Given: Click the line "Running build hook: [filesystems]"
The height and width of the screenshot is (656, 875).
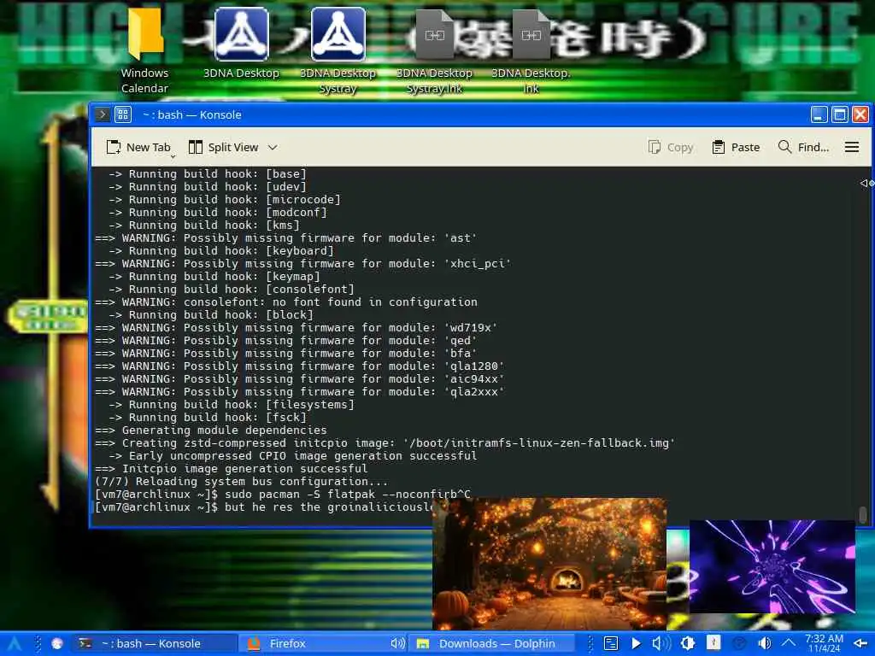Looking at the screenshot, I should tap(231, 404).
